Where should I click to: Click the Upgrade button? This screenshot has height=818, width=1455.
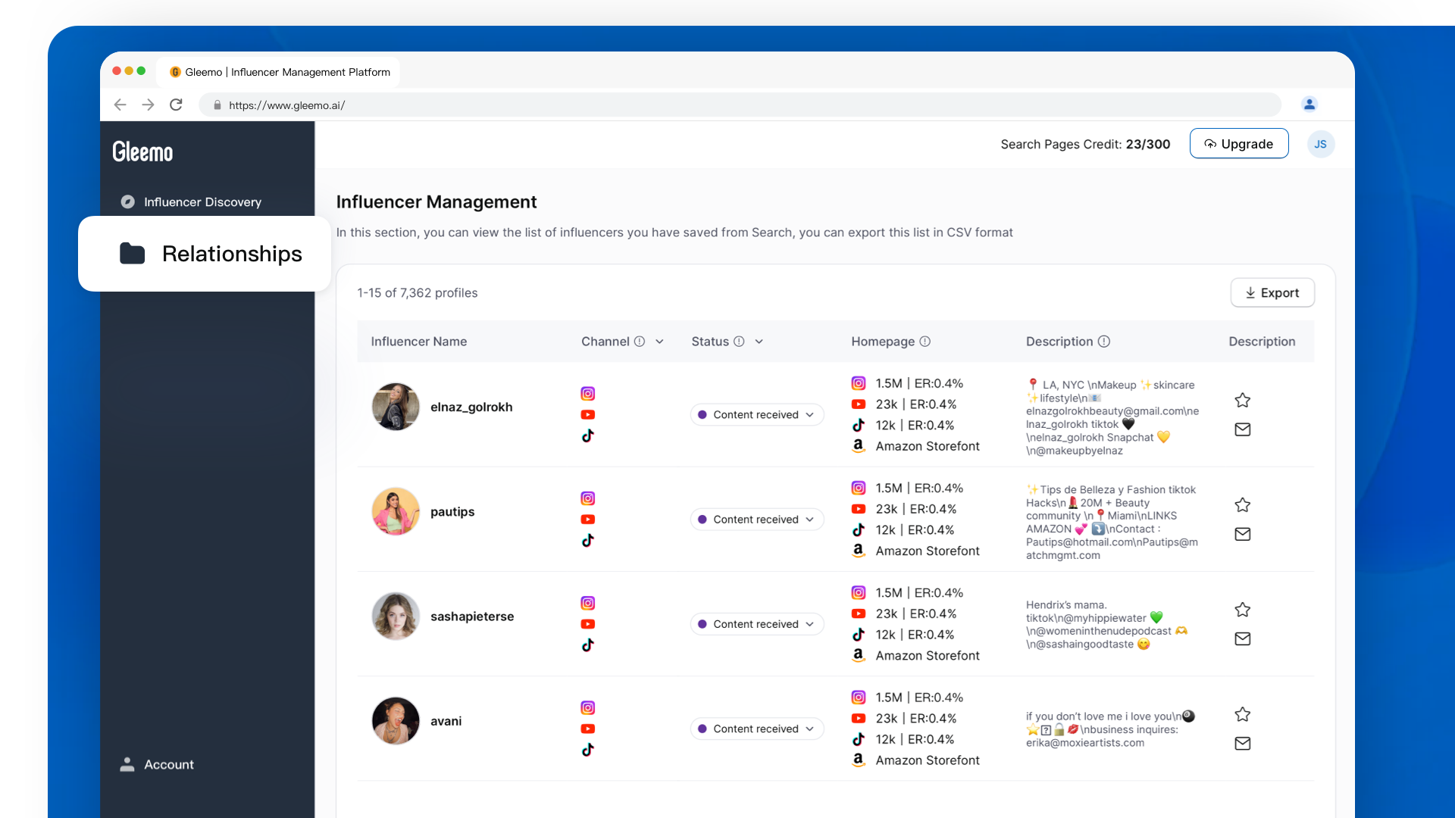[1238, 144]
